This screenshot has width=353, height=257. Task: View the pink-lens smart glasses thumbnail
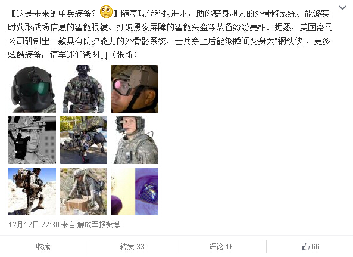[135, 89]
